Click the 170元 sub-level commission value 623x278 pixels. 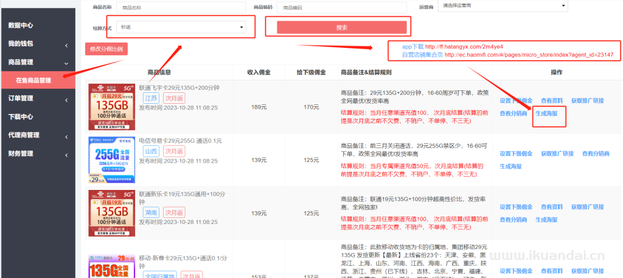tap(311, 107)
